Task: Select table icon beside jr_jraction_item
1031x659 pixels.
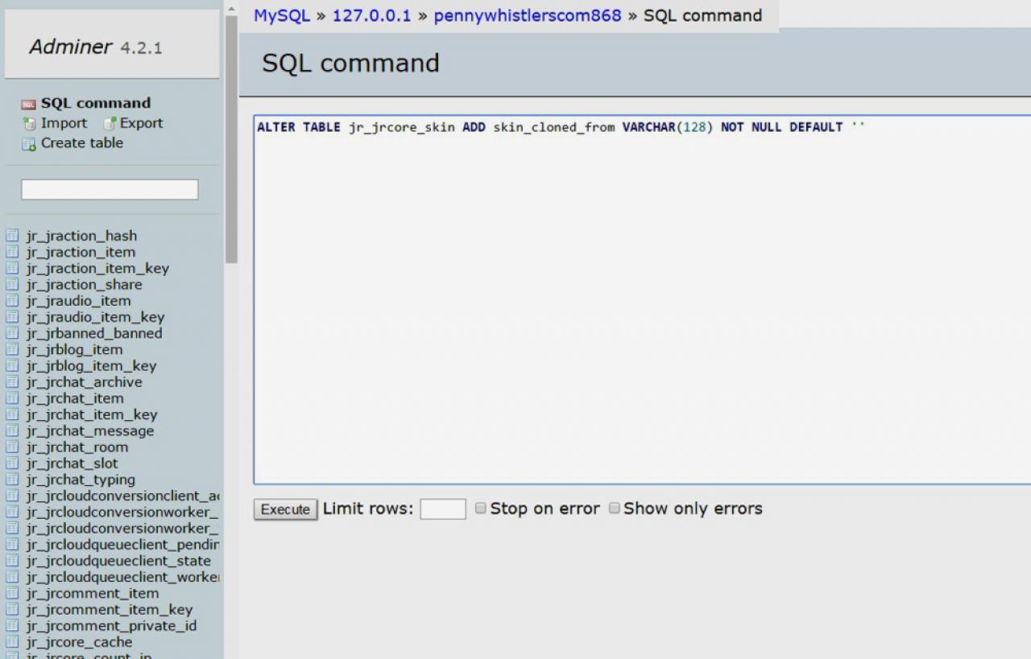Action: (12, 252)
